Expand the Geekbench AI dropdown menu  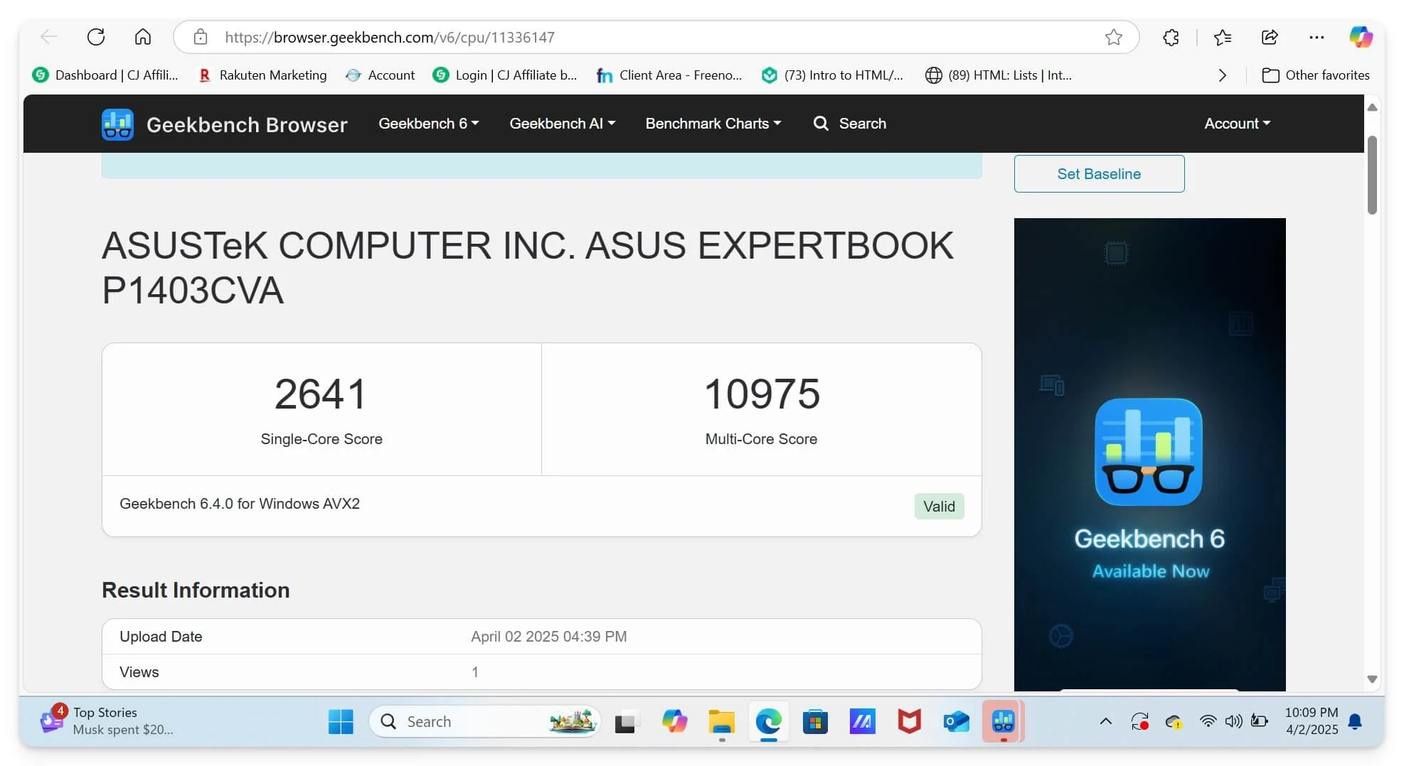click(562, 124)
